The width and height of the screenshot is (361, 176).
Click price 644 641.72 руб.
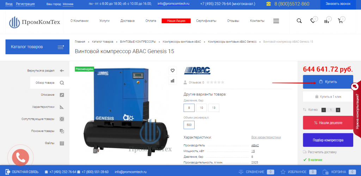click(328, 69)
